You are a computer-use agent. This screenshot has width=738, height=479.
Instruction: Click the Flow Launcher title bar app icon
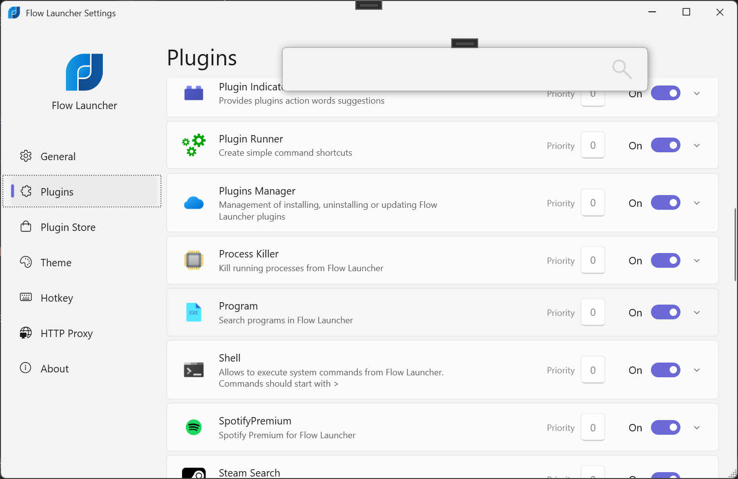pyautogui.click(x=14, y=13)
